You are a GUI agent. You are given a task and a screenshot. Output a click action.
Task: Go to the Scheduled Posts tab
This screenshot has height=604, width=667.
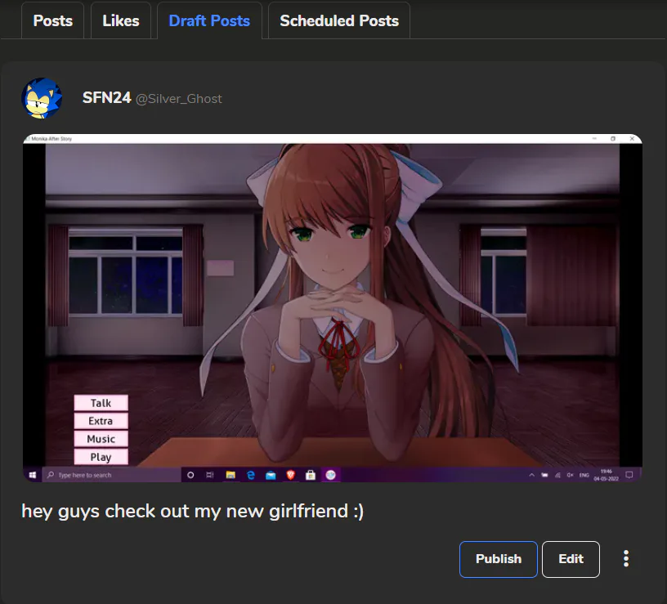click(339, 20)
